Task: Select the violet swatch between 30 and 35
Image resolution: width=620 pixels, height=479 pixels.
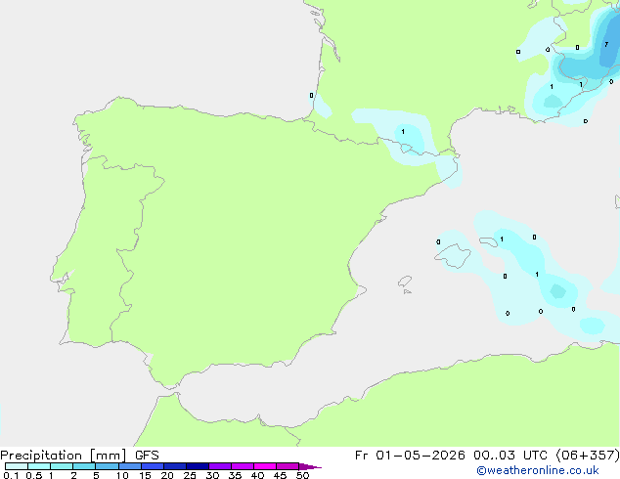Action: pyautogui.click(x=220, y=466)
